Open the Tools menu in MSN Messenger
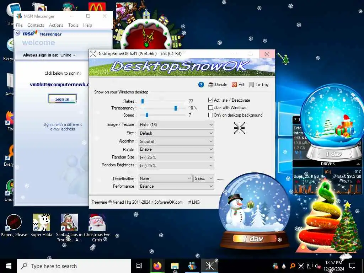The image size is (364, 273). [73, 25]
